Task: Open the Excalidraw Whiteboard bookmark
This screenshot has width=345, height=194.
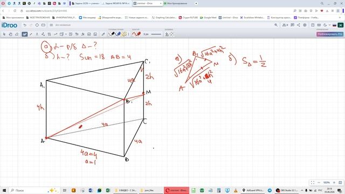Action: (252, 18)
